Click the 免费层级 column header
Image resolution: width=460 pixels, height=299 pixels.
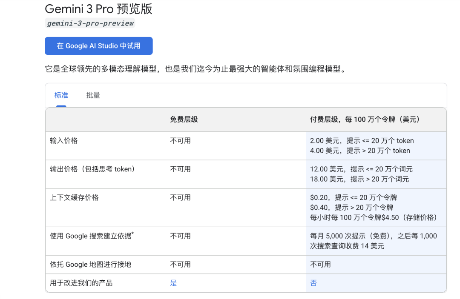[x=184, y=120]
